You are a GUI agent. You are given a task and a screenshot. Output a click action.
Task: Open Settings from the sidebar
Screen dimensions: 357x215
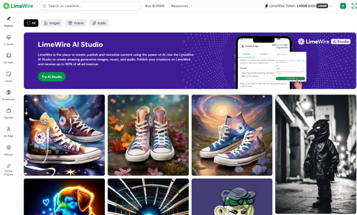tap(9, 150)
